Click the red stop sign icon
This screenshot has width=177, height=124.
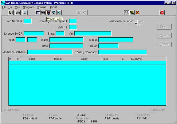162,13
